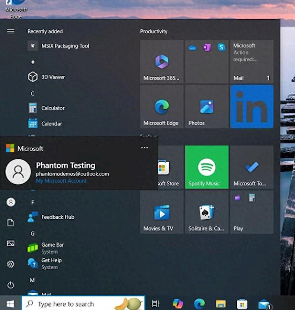
Task: Open Task View from taskbar
Action: pos(156,304)
